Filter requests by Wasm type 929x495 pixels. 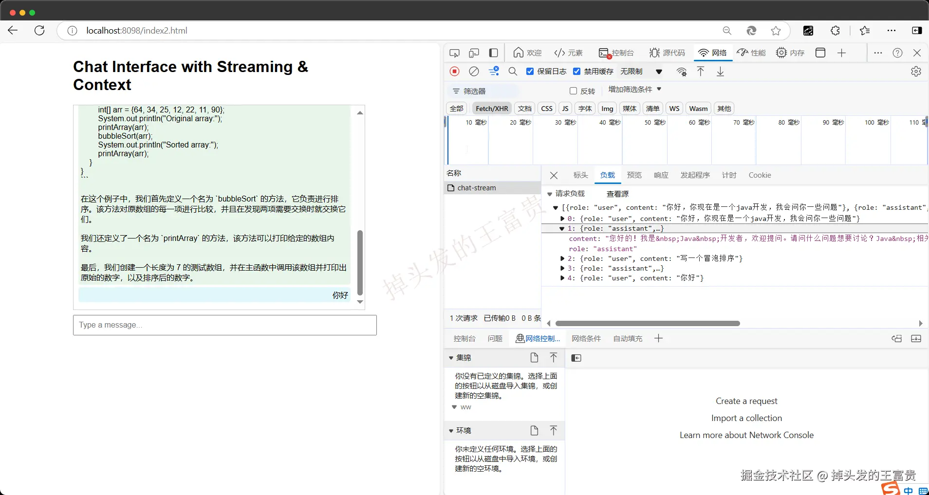pyautogui.click(x=698, y=109)
